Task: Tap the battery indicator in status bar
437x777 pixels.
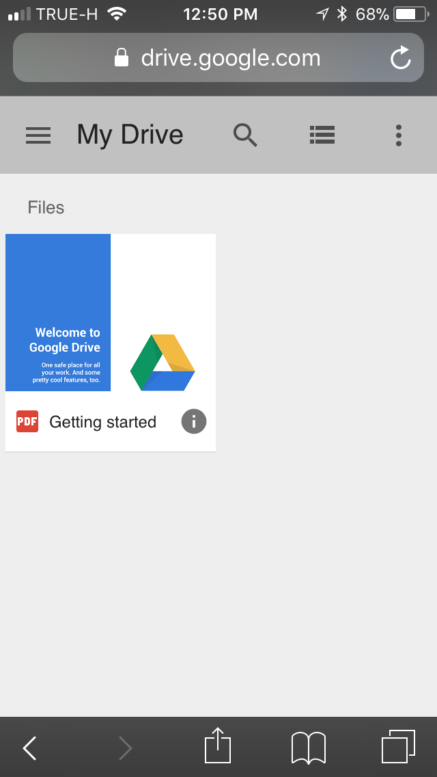Action: [x=412, y=14]
